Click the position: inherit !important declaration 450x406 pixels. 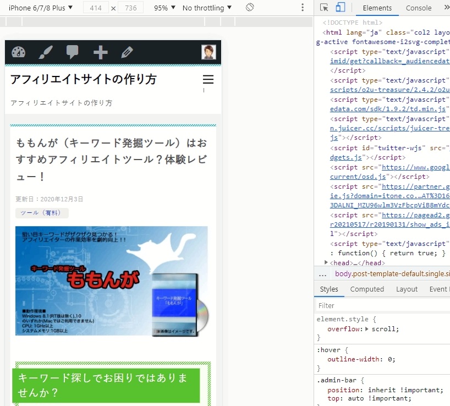tap(385, 390)
